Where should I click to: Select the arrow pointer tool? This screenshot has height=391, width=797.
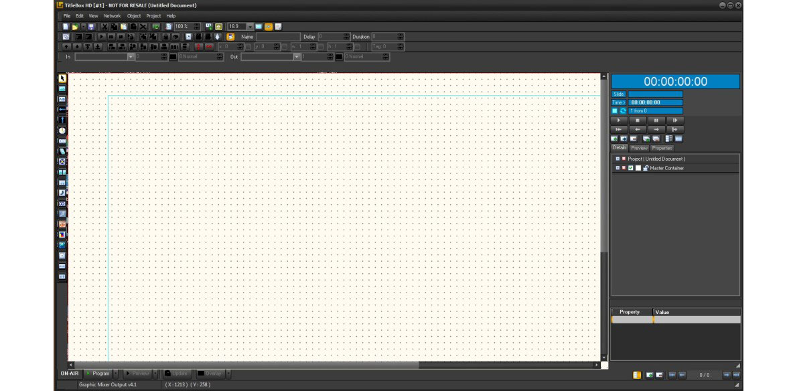(x=62, y=78)
